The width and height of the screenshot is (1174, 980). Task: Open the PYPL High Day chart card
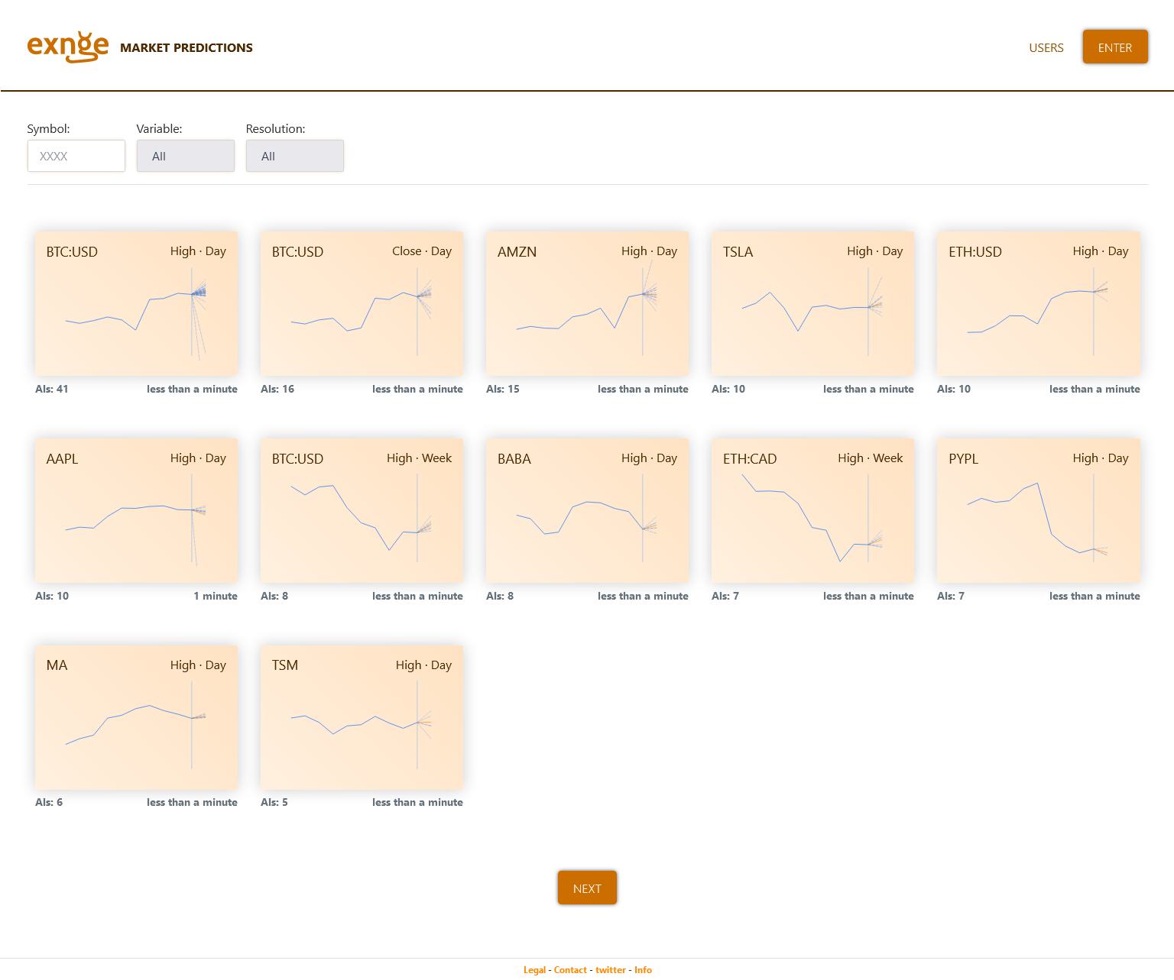point(1039,510)
